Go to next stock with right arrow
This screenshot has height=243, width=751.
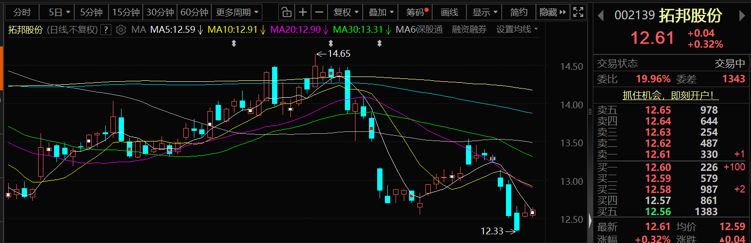click(x=742, y=16)
